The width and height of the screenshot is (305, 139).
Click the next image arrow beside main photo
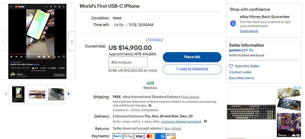[72, 42]
